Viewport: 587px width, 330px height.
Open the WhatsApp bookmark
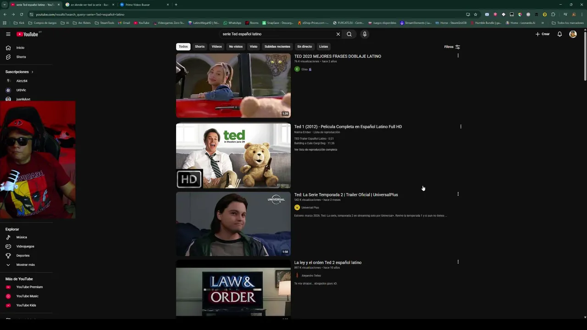tap(233, 22)
